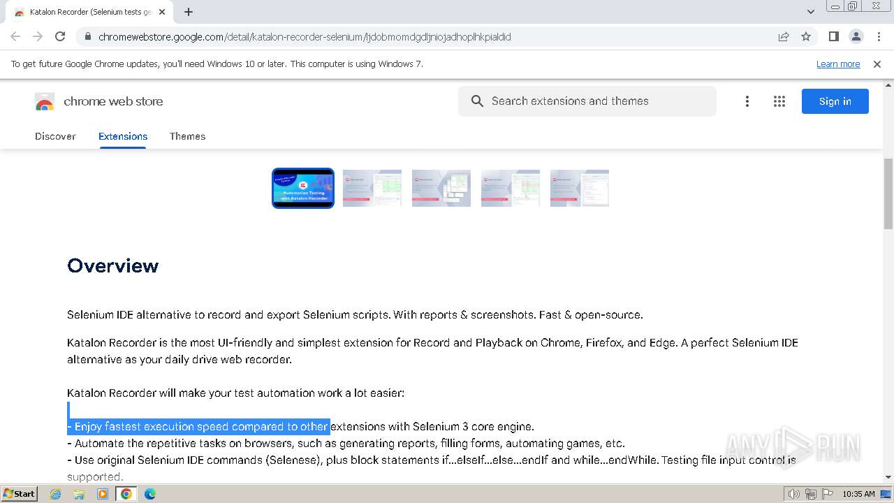Open the Google apps grid
This screenshot has width=894, height=503.
click(x=779, y=101)
